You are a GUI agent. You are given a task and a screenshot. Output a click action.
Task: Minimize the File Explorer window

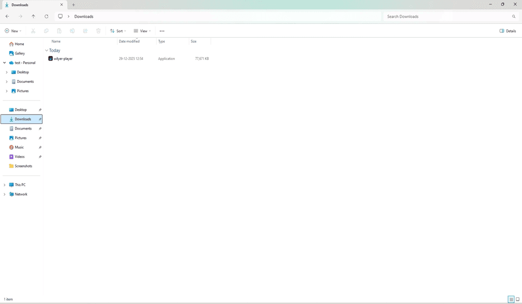pos(490,4)
